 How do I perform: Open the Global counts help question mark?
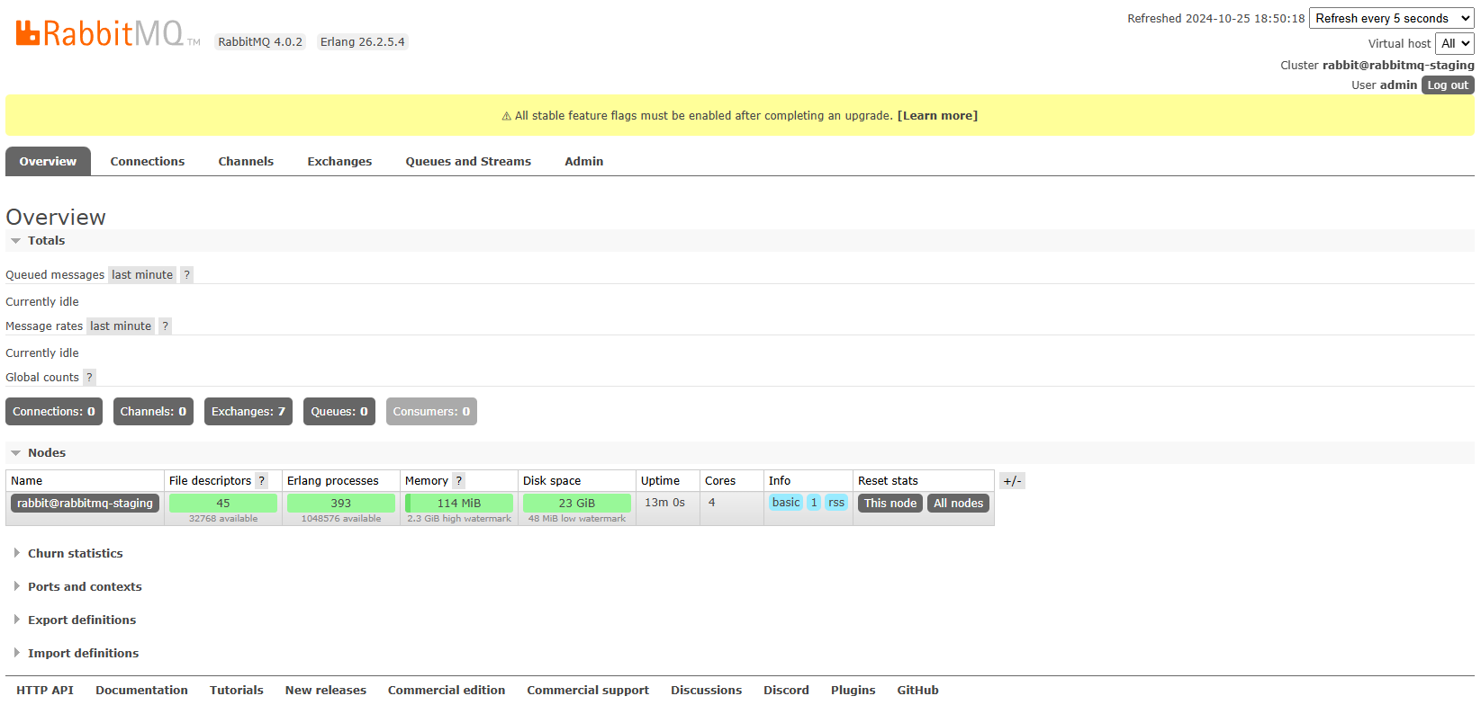point(89,378)
